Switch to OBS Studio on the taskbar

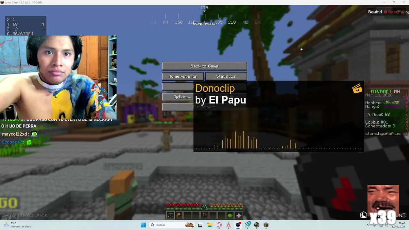pos(238,225)
